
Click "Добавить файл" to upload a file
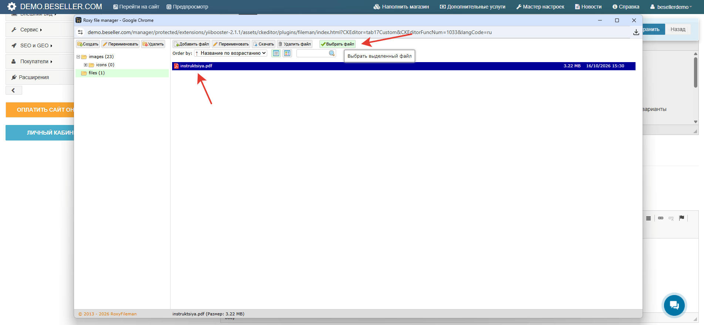[x=191, y=44]
